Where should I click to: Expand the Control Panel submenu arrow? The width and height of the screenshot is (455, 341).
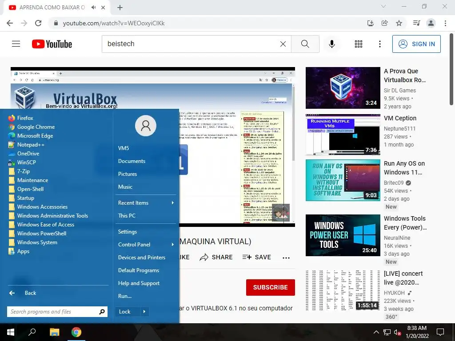(x=173, y=245)
